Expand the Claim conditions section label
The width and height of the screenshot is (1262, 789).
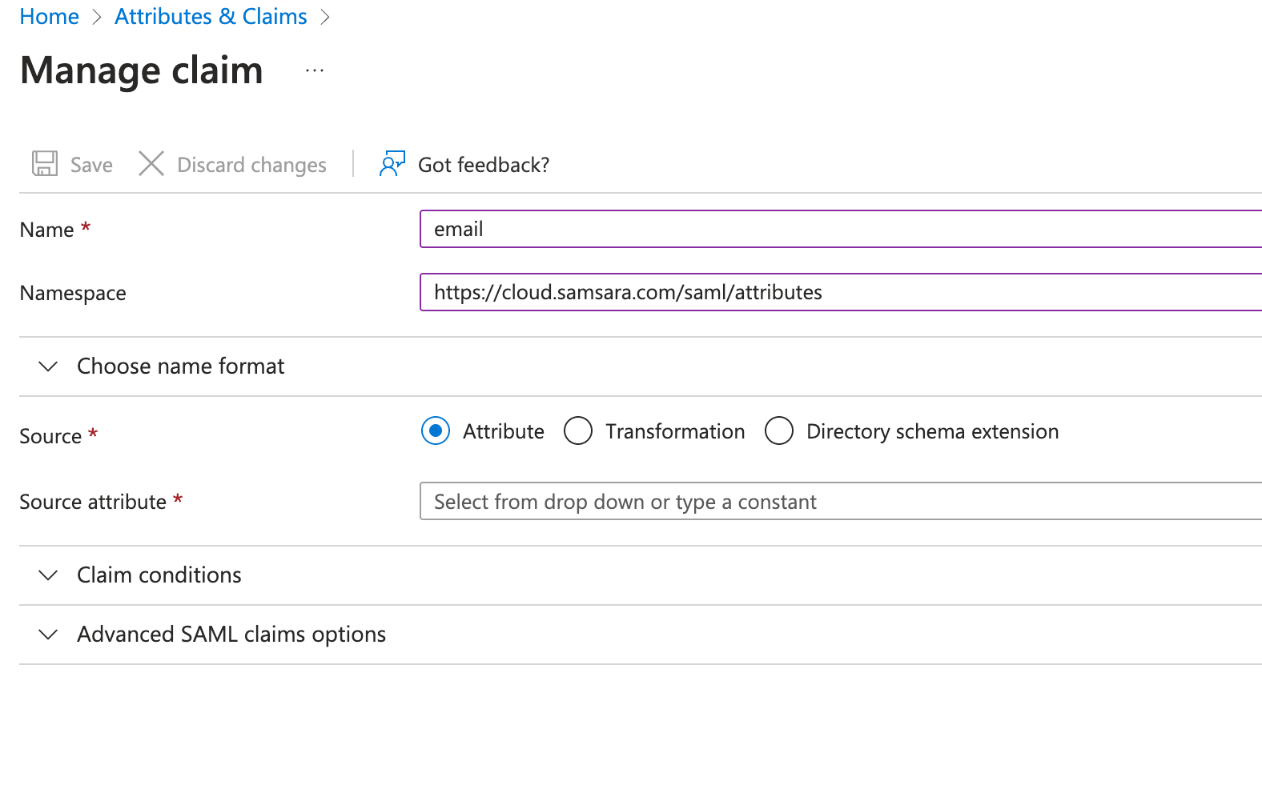[x=159, y=575]
